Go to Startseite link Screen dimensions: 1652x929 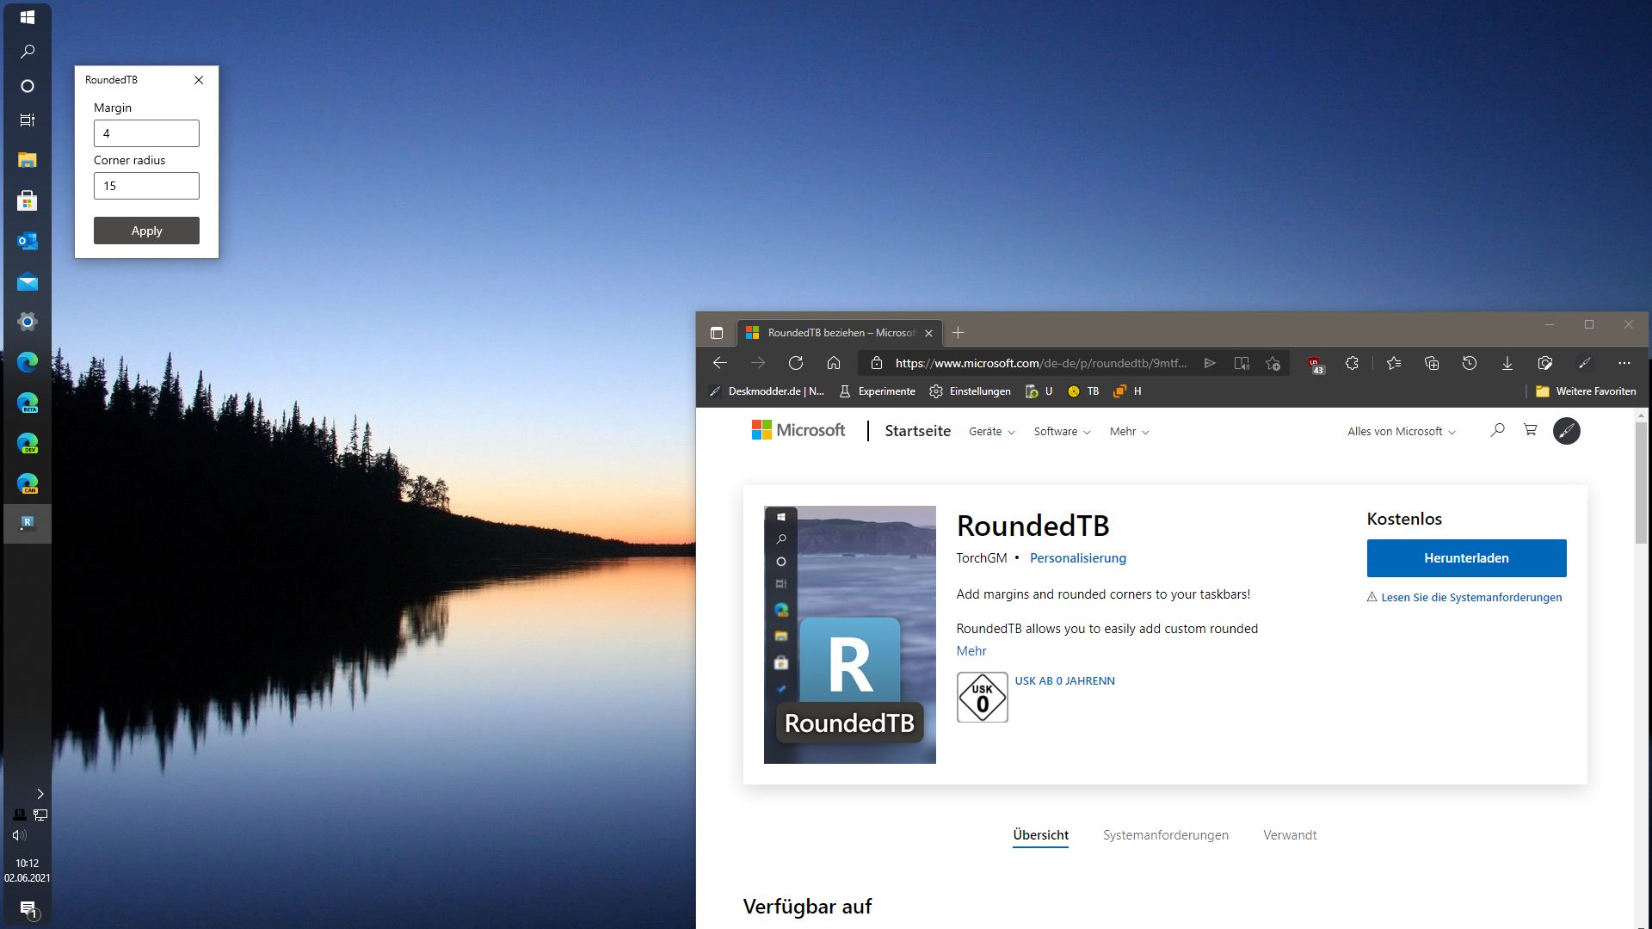coord(917,431)
